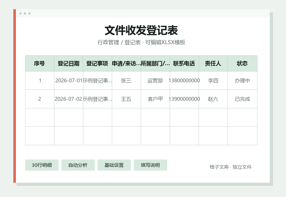Select the 张三 cell
This screenshot has height=197, width=286.
click(x=126, y=80)
